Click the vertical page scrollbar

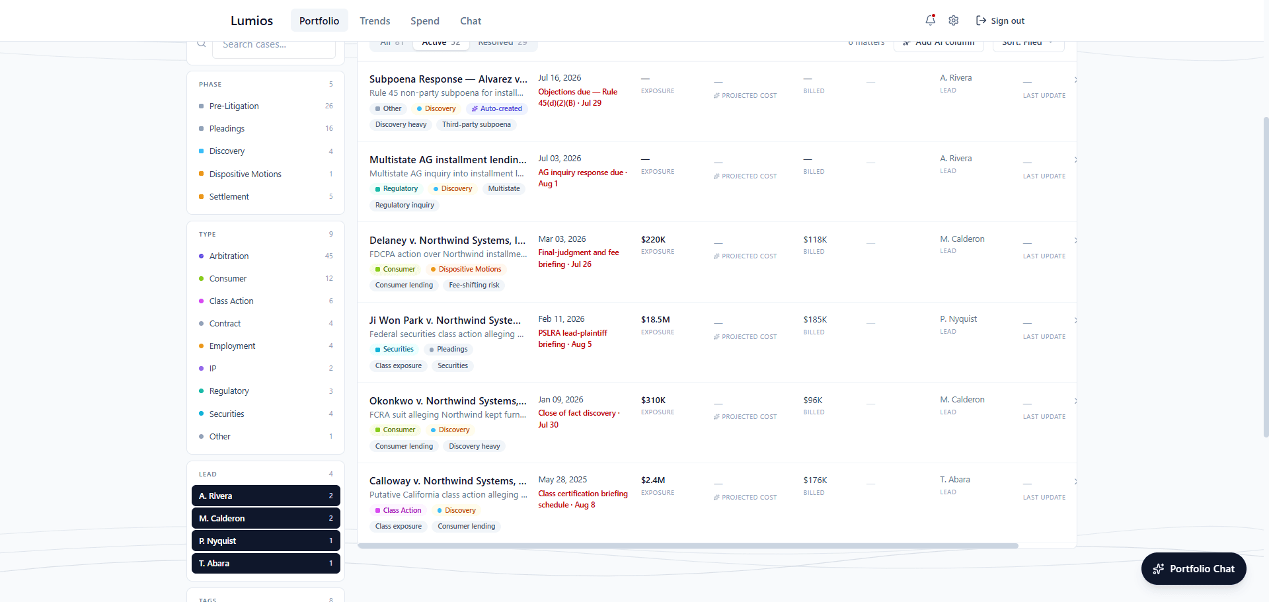point(1266,278)
